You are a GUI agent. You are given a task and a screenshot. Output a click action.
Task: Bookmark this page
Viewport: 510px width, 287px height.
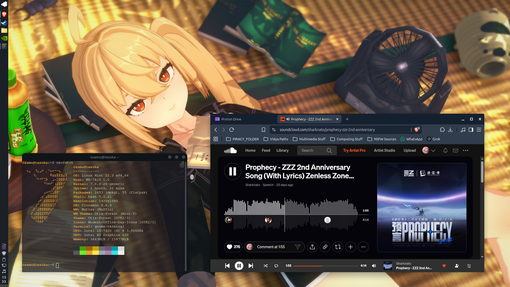click(263, 130)
